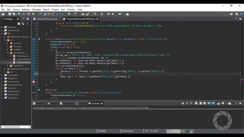
Task: Click Link with Editor icon in Package Explorer
Action: pos(23,24)
